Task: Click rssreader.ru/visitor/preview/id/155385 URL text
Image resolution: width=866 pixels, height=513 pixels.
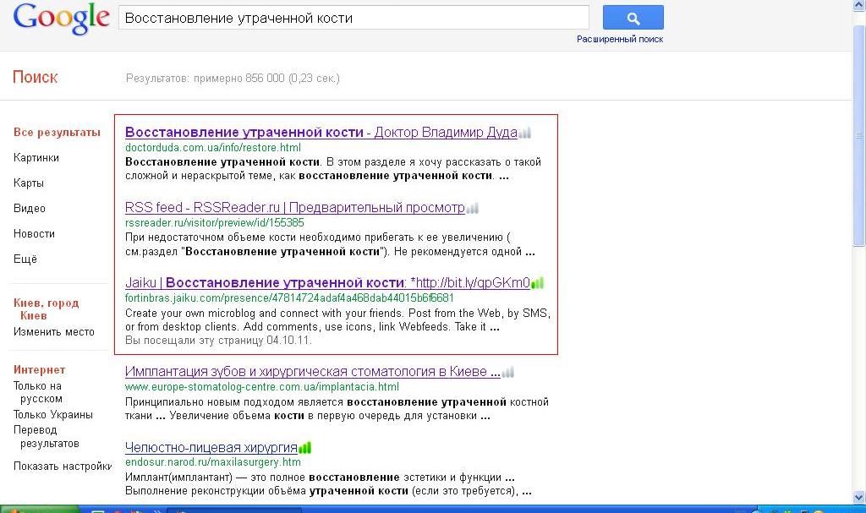Action: tap(214, 222)
